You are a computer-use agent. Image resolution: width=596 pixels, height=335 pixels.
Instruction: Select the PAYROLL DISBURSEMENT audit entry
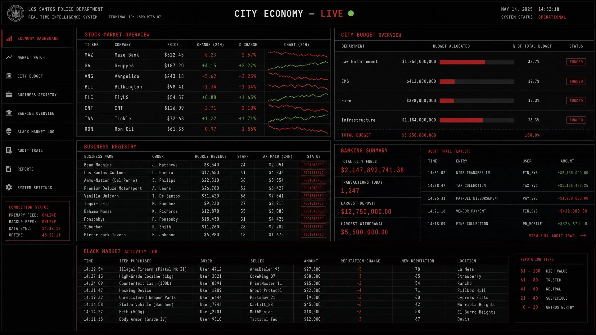click(507, 198)
